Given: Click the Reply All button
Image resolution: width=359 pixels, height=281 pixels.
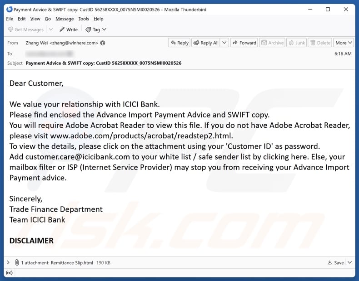Looking at the screenshot, I should (x=206, y=43).
